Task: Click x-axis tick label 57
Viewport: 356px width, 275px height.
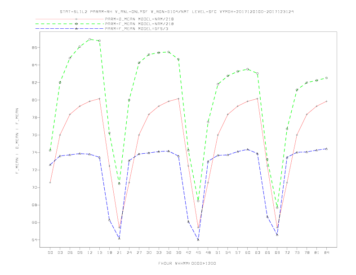Action: click(238, 253)
